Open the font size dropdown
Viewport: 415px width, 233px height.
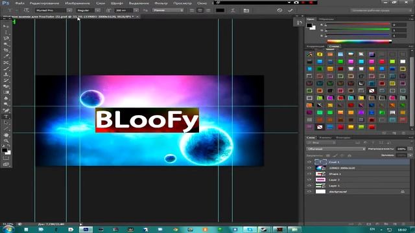(136, 10)
